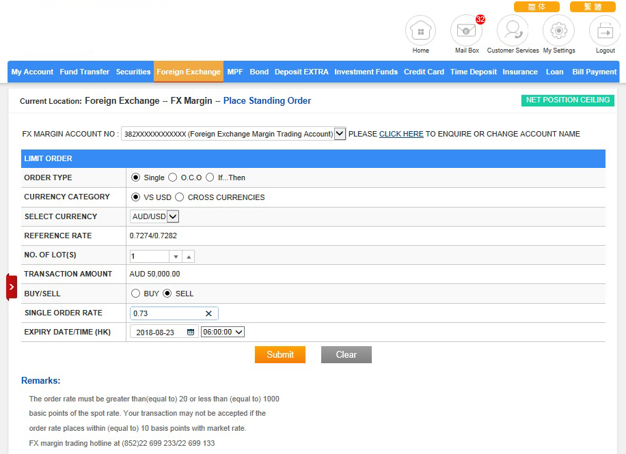Click the Logout icon

[605, 31]
